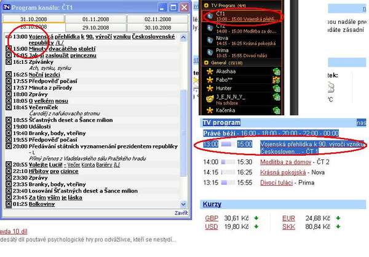
Task: Open the Kurzy heading link
Action: click(x=212, y=204)
